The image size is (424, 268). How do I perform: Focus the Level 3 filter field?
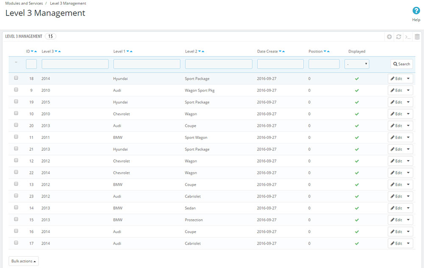click(x=75, y=64)
